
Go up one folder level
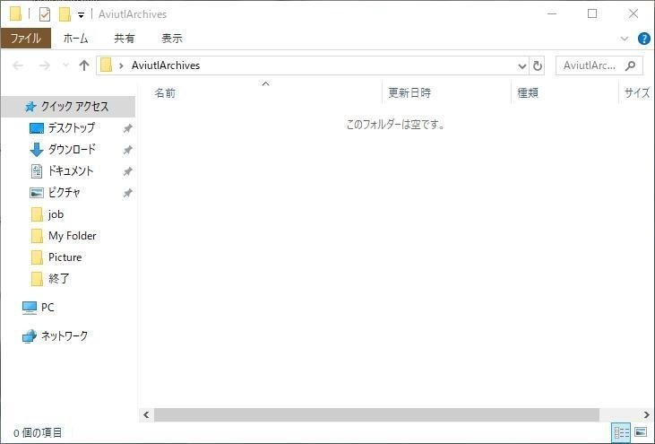point(84,65)
